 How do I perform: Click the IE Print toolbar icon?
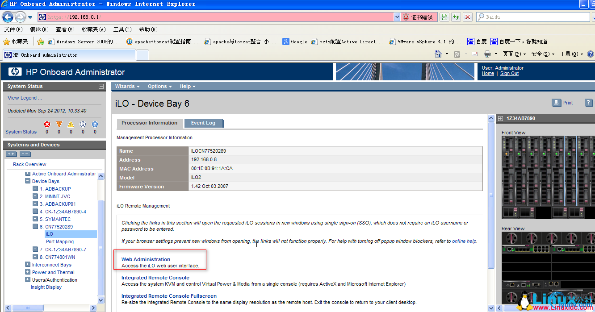pos(487,54)
